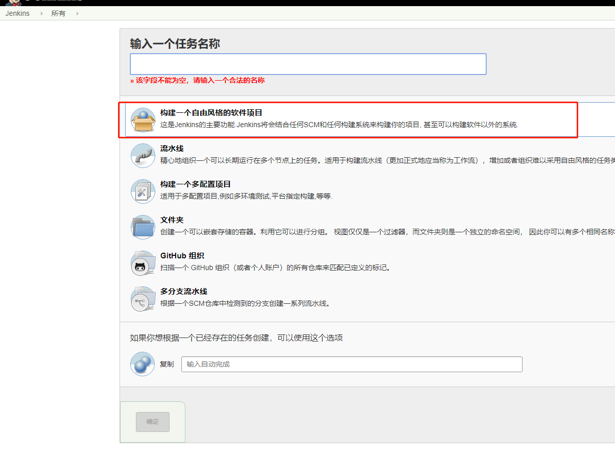The height and width of the screenshot is (459, 615).
Task: Click the 如果你想根据一个已经存在的任务创建 hint text
Action: tap(236, 337)
